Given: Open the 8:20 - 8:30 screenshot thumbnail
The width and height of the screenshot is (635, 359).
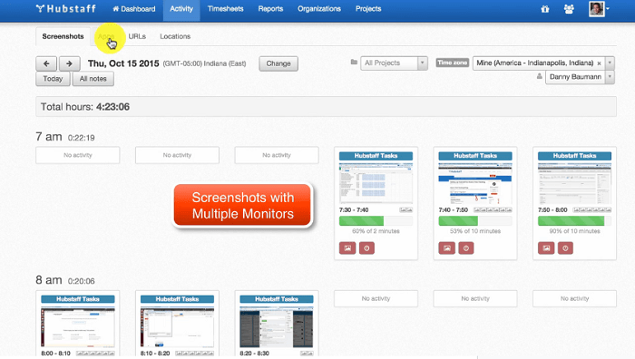Looking at the screenshot, I should [x=276, y=327].
